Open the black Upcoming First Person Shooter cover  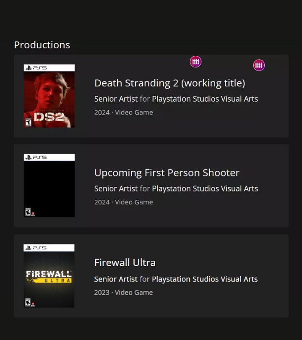(49, 186)
